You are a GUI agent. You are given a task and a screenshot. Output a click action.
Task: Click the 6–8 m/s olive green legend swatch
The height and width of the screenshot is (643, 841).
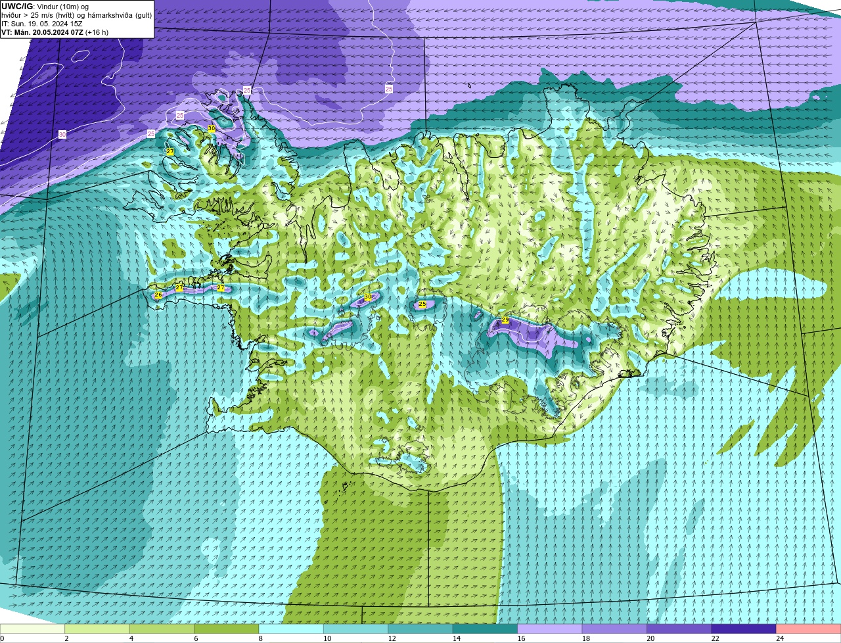click(x=228, y=629)
